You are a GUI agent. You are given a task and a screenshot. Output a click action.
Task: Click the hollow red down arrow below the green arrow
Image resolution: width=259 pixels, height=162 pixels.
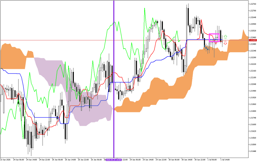(x=225, y=43)
